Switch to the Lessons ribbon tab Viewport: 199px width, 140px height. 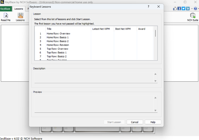click(19, 9)
